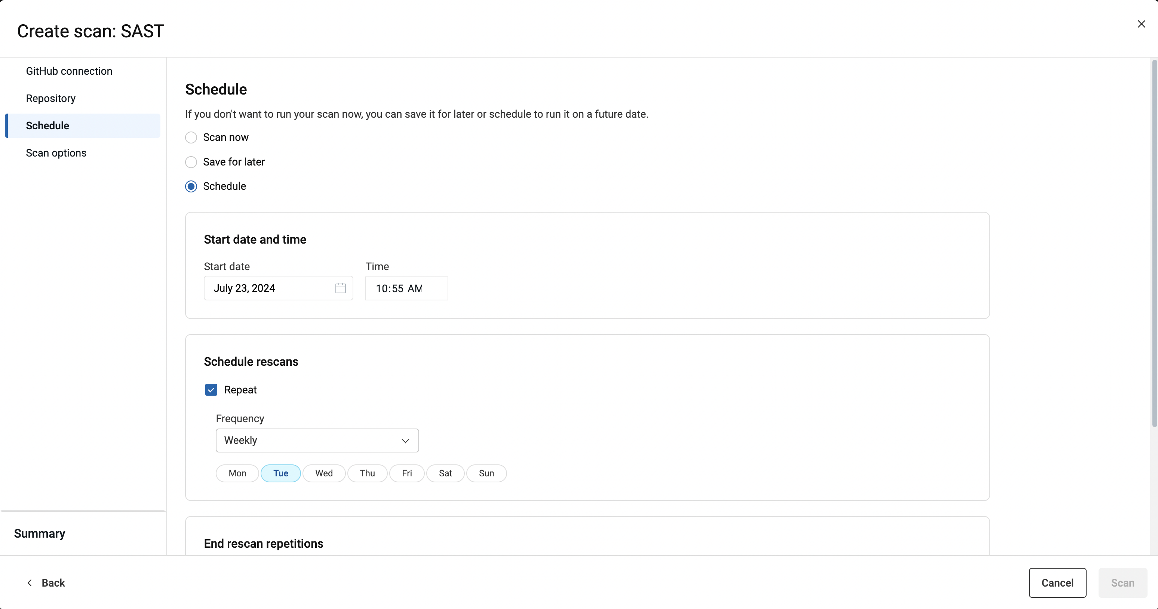
Task: Open the Start date calendar picker icon
Action: click(340, 288)
